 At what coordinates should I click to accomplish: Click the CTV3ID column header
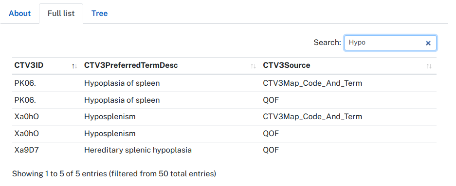(x=29, y=65)
